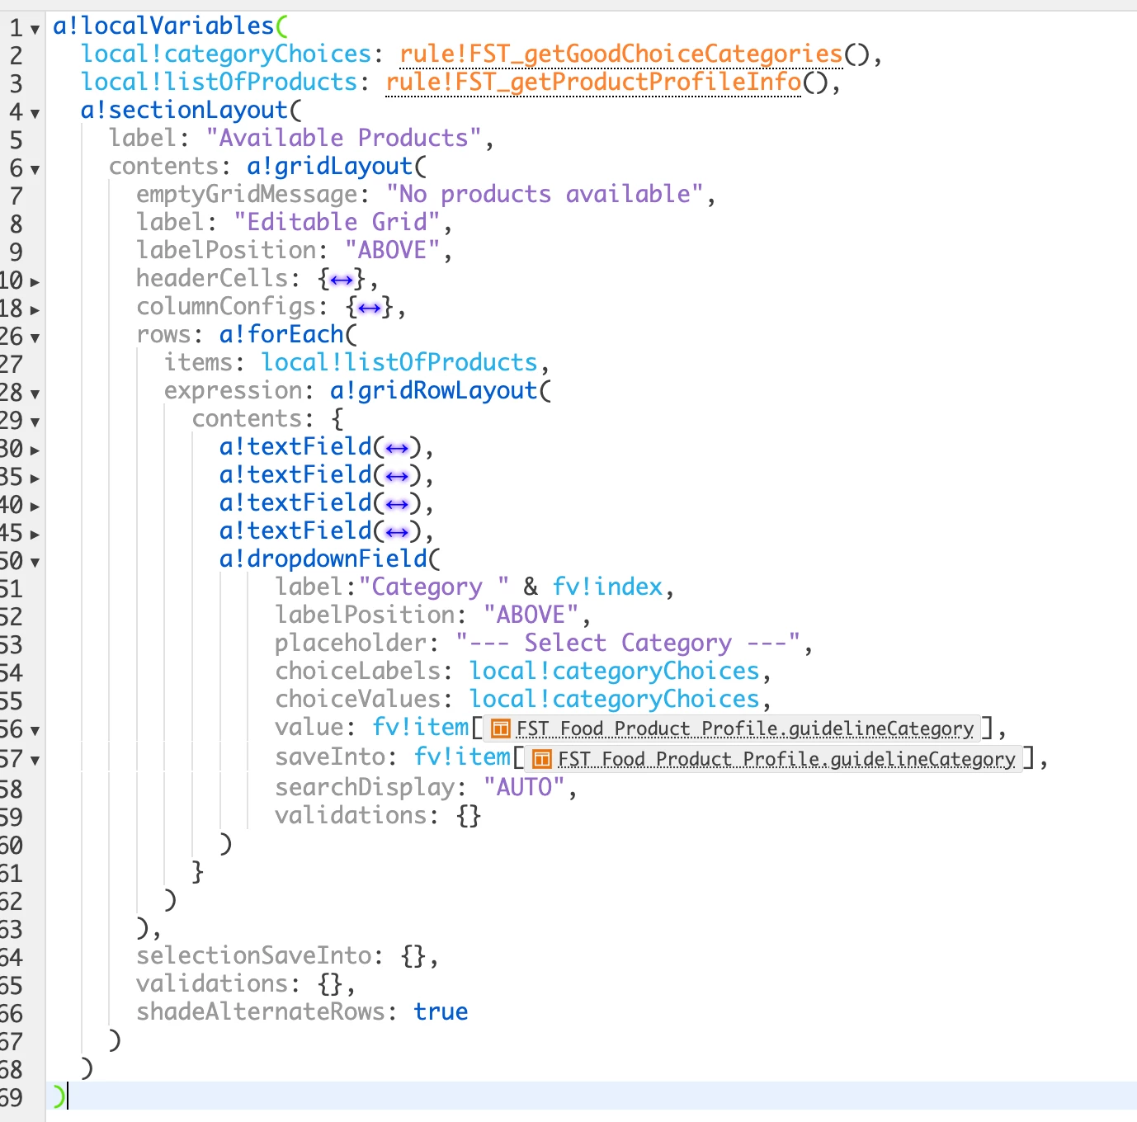Viewport: 1137px width, 1122px height.
Task: Click fv!item on the saveInto line
Action: tap(462, 757)
